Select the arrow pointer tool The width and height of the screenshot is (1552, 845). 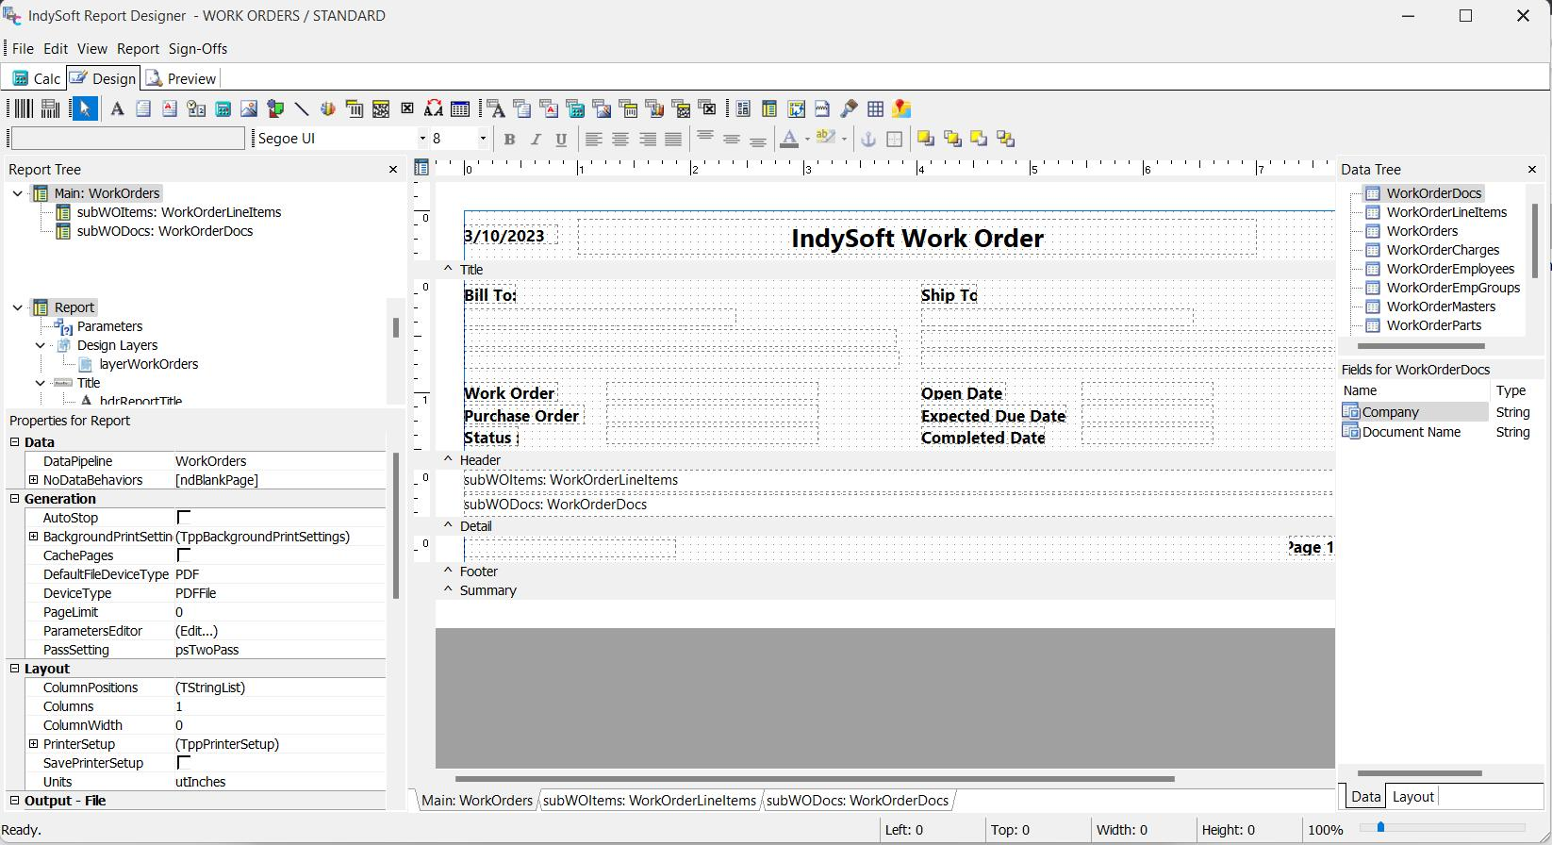(85, 108)
